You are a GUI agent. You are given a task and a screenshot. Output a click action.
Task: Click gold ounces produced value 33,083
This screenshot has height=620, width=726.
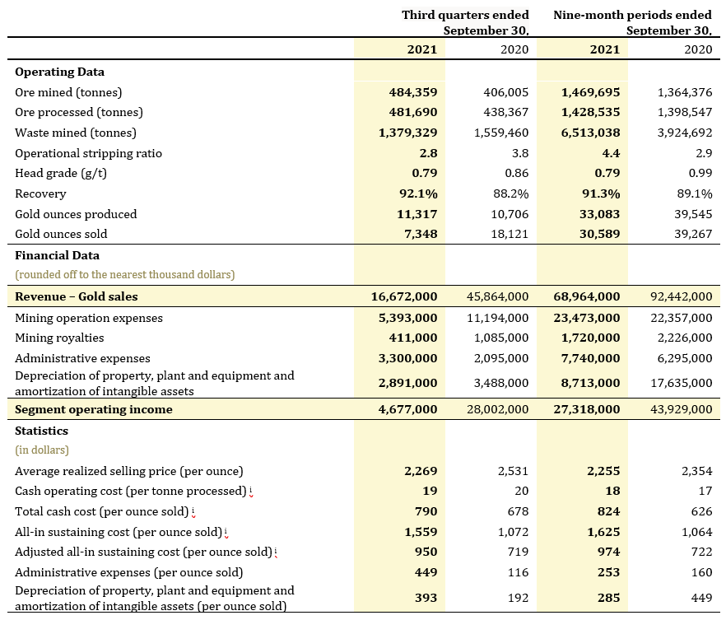599,214
